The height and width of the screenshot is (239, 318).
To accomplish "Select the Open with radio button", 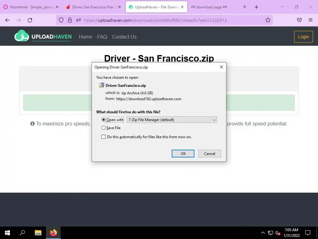I will [x=103, y=120].
